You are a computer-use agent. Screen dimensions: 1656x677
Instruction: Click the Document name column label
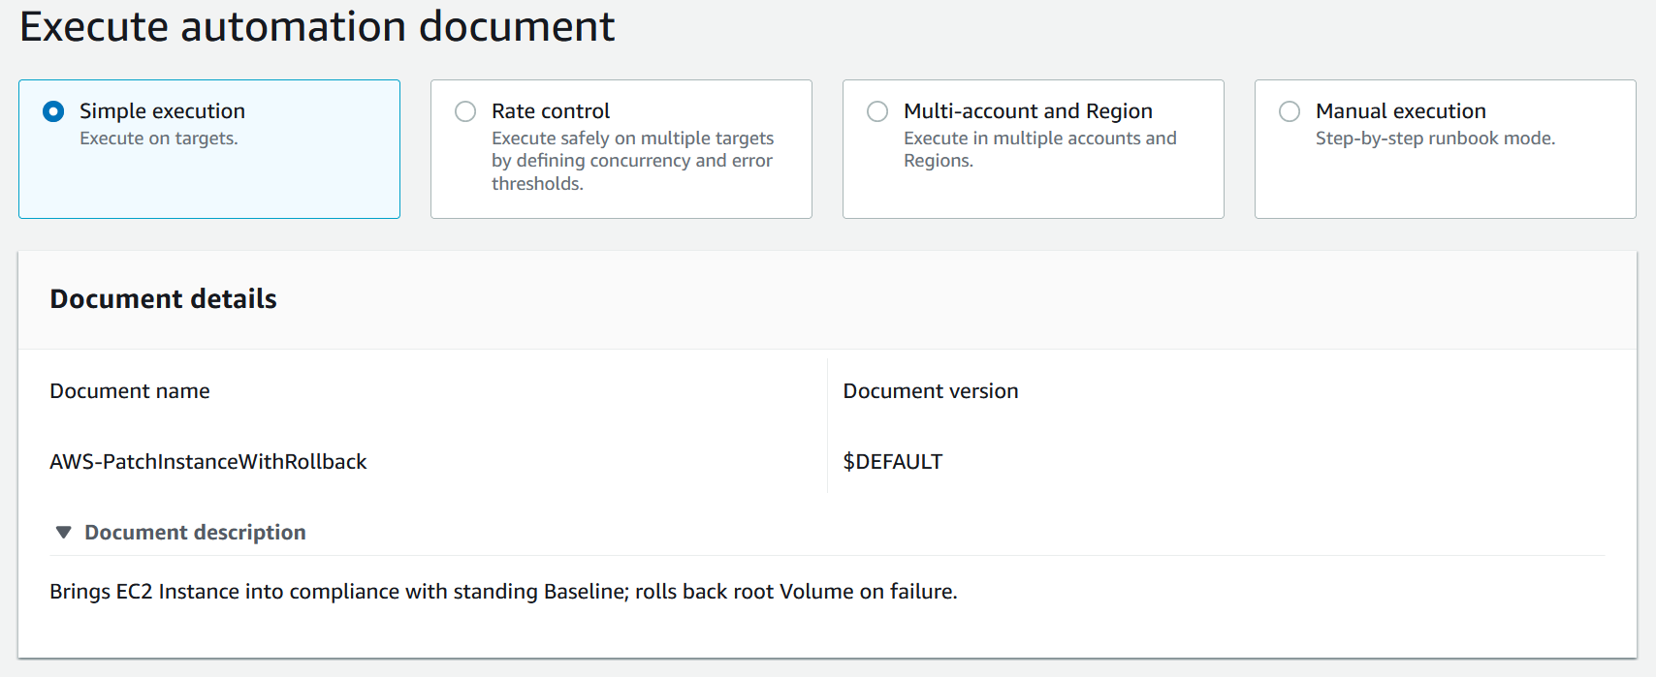[129, 390]
